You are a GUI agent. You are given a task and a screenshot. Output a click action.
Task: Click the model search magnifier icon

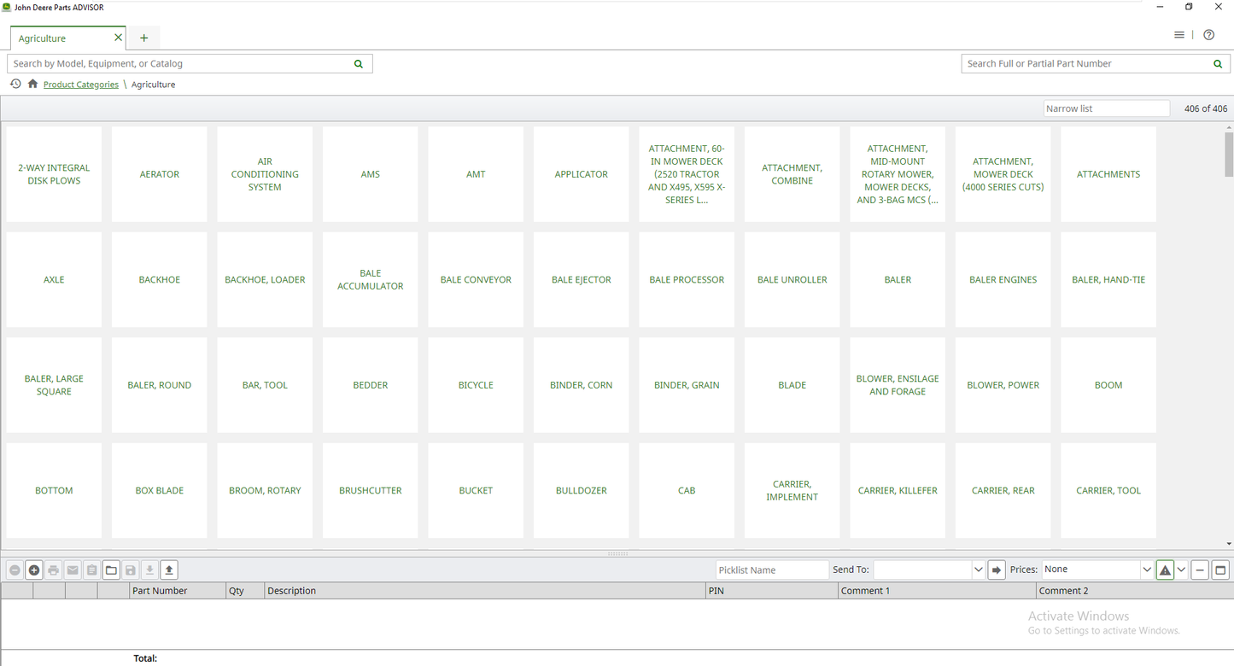[x=359, y=63]
